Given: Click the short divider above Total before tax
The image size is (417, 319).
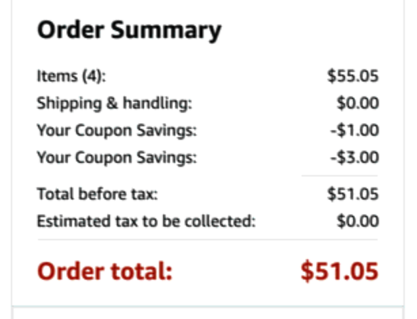Looking at the screenshot, I should click(339, 176).
